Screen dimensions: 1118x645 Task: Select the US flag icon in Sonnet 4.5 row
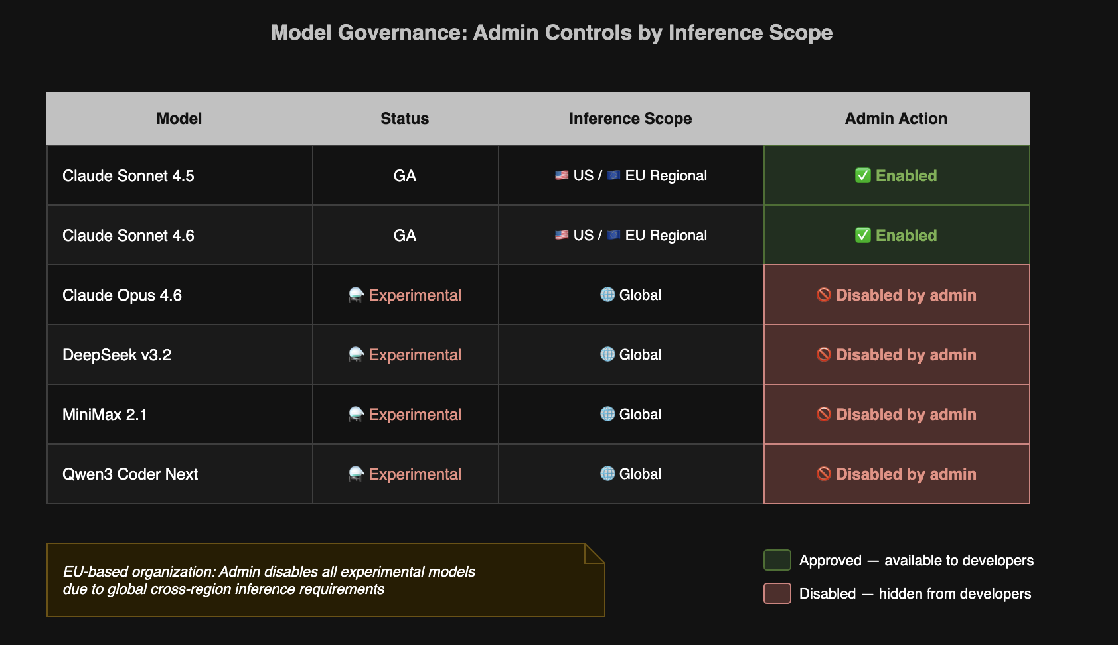[560, 175]
